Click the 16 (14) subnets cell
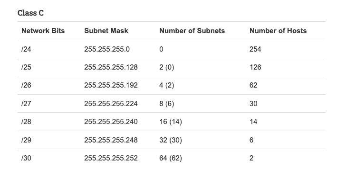This screenshot has width=346, height=178. [171, 122]
